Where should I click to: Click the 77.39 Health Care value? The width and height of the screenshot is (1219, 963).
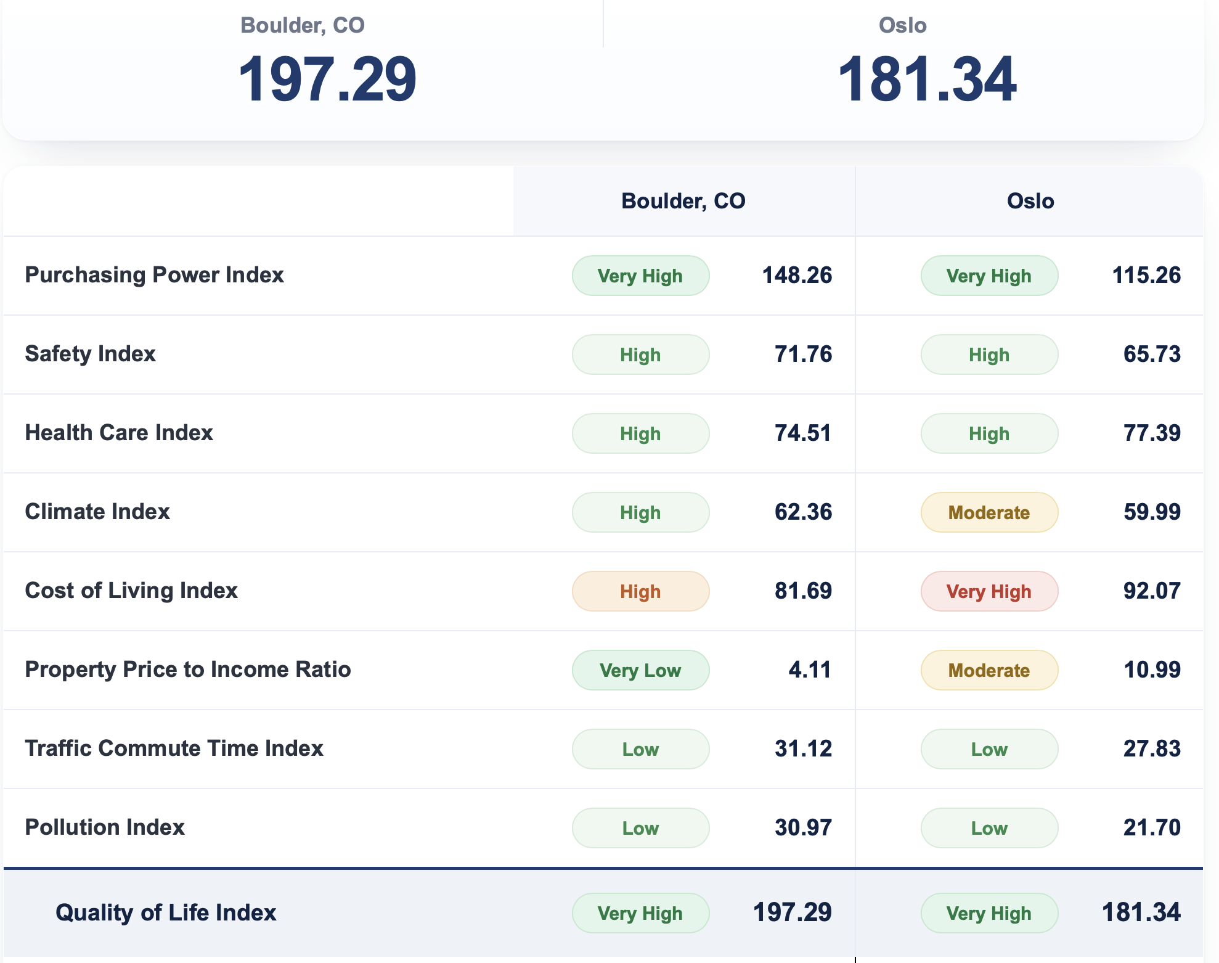(x=1152, y=433)
